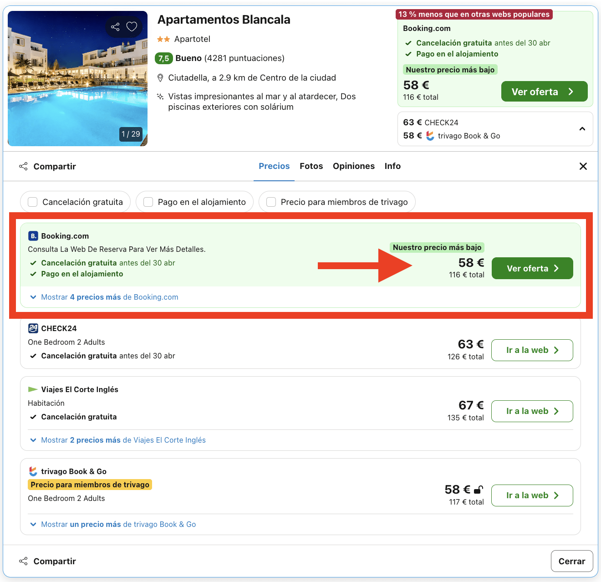
Task: Click the trivago Book & Go logo
Action: (x=33, y=471)
